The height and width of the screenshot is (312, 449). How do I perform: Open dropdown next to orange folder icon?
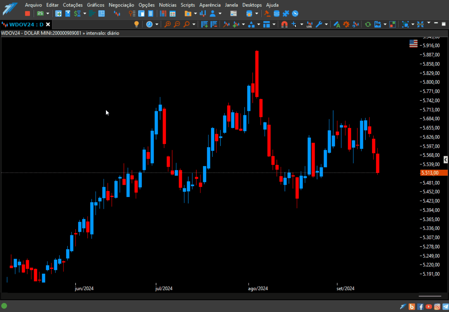195,13
